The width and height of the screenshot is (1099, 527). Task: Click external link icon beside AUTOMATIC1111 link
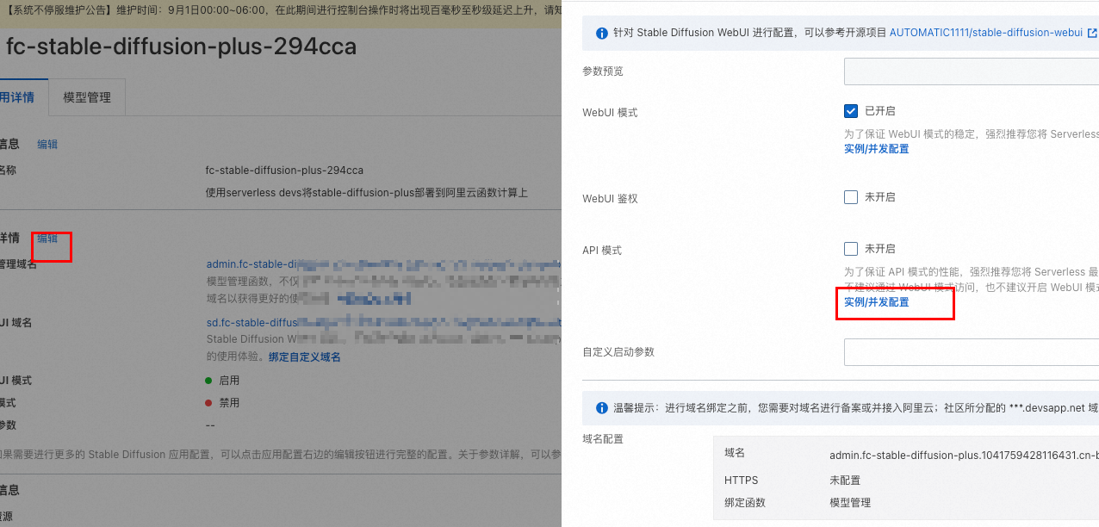pyautogui.click(x=1092, y=33)
